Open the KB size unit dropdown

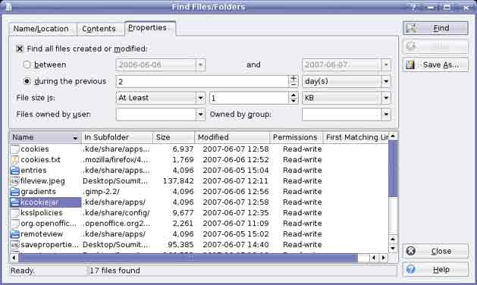386,98
